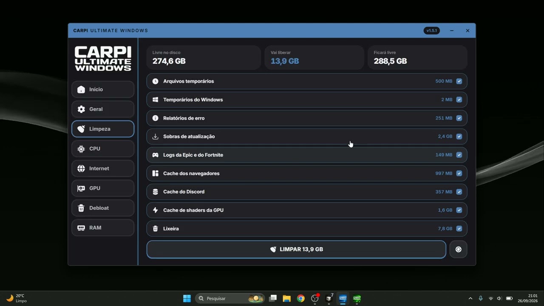
Task: Click the gamepad icon beside Logs da Epic
Action: (x=156, y=155)
